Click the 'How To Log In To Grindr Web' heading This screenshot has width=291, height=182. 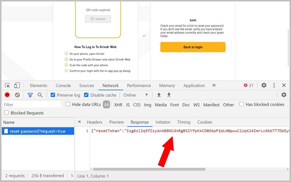95,47
